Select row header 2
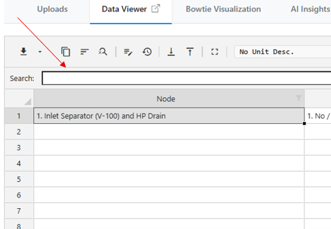 click(19, 132)
